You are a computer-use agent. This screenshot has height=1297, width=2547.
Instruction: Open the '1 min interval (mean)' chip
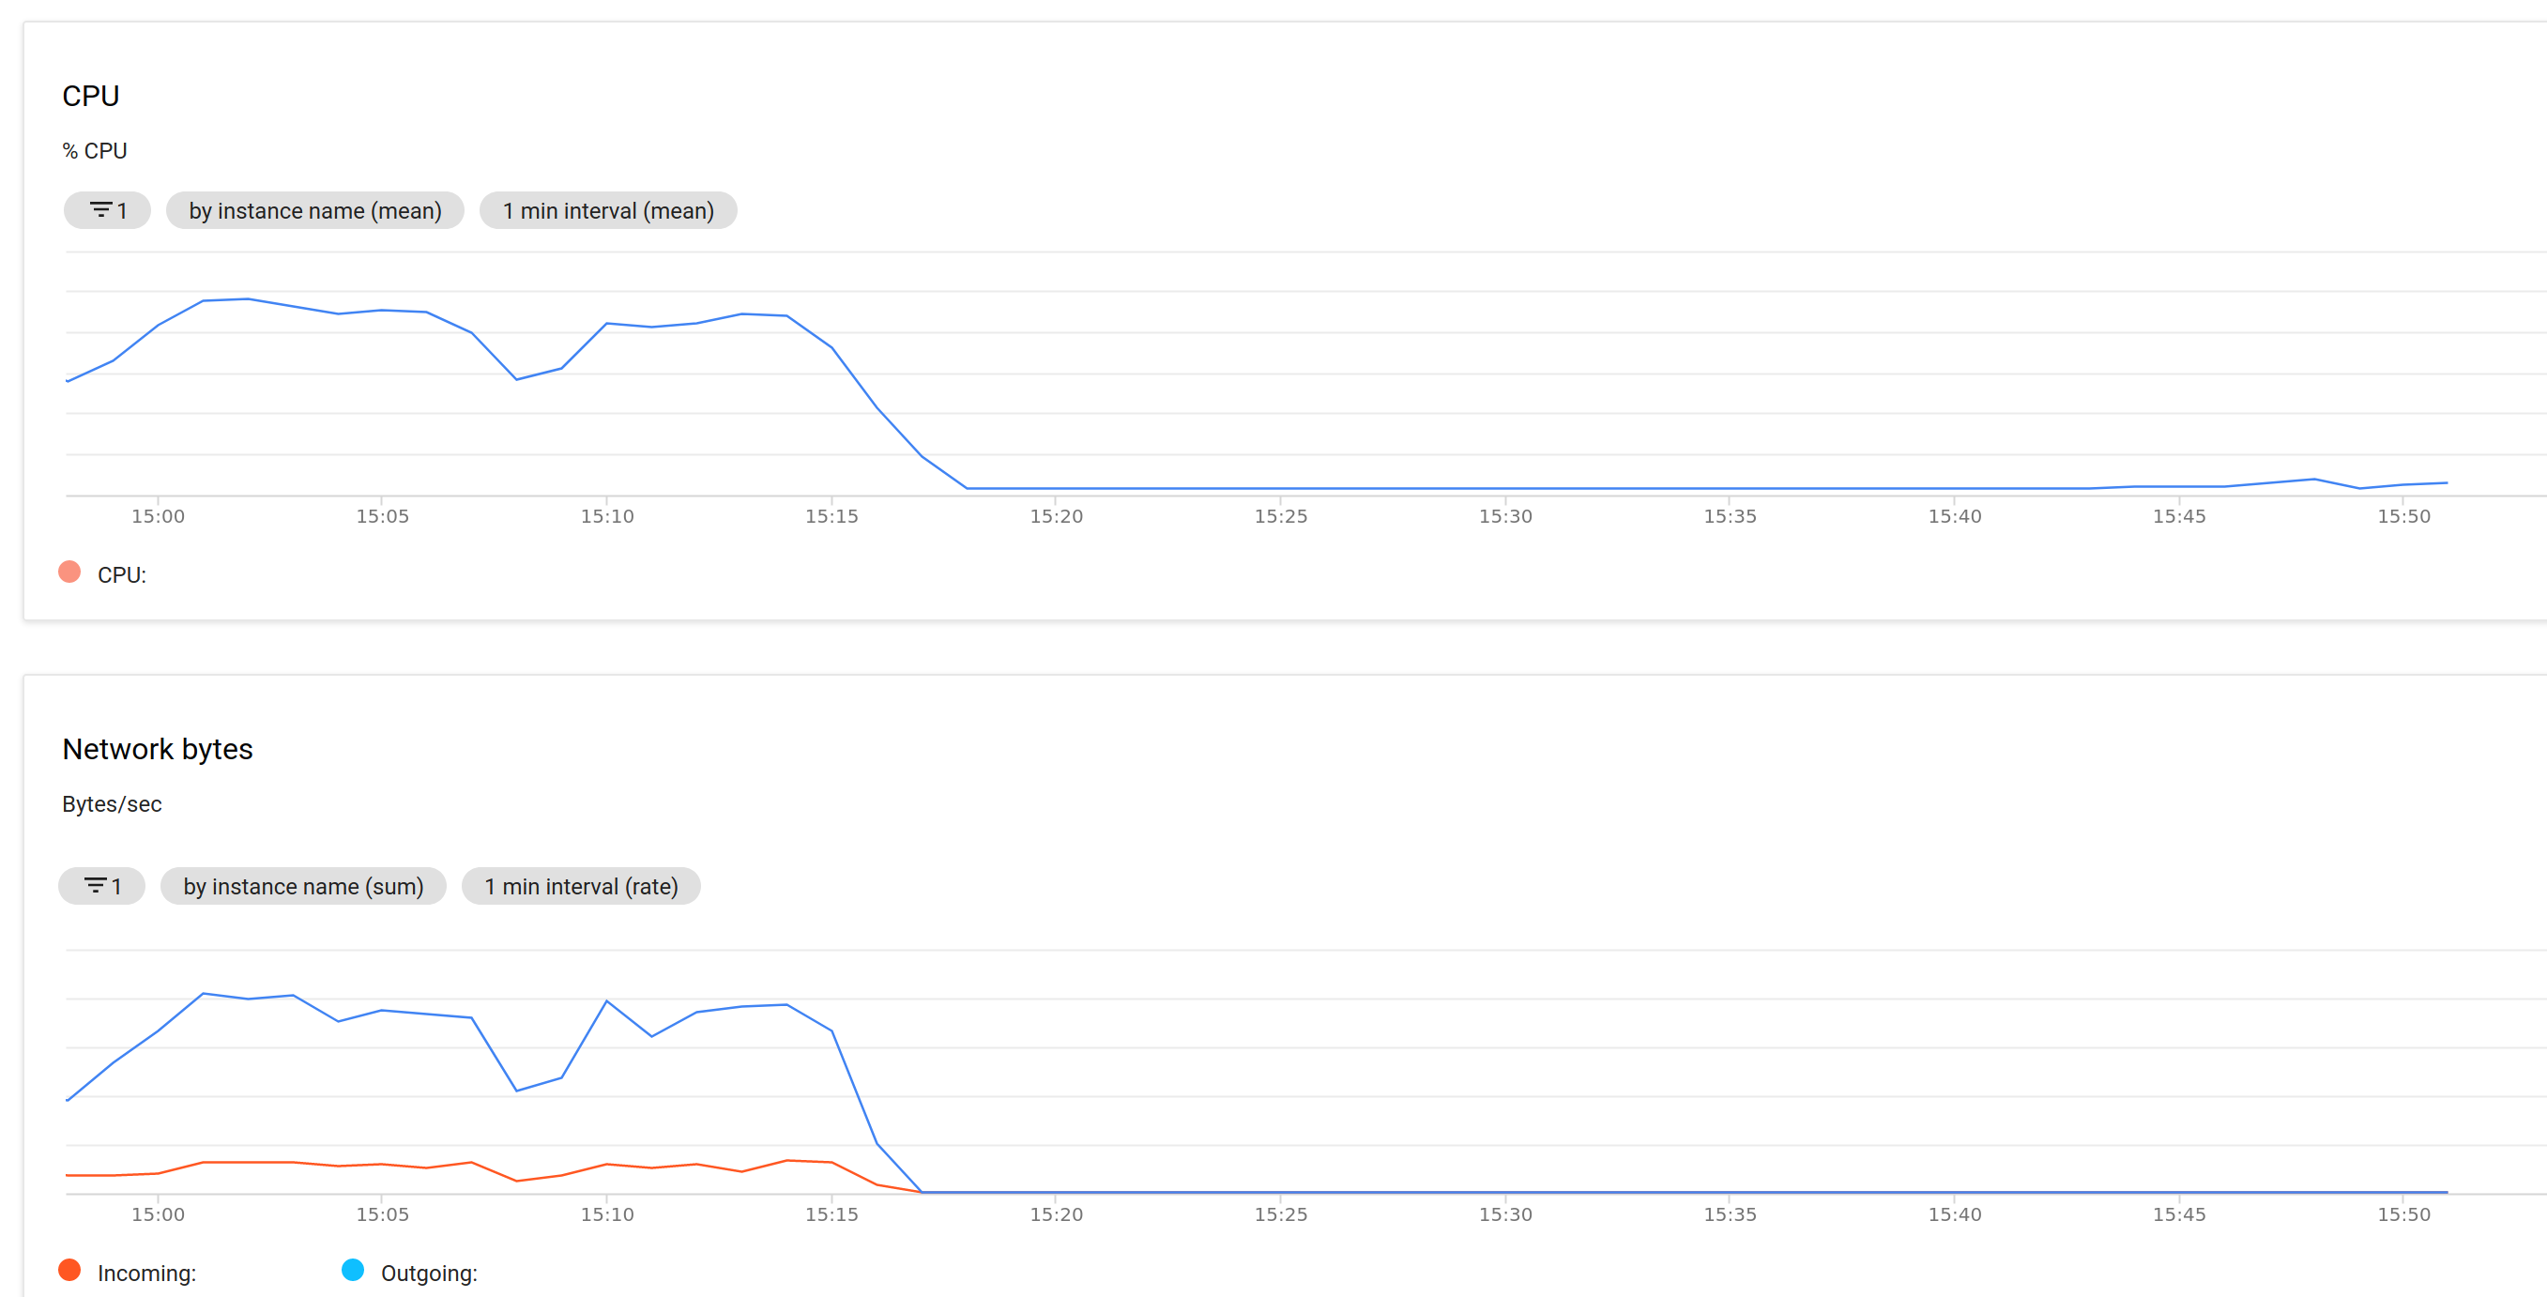(x=608, y=209)
